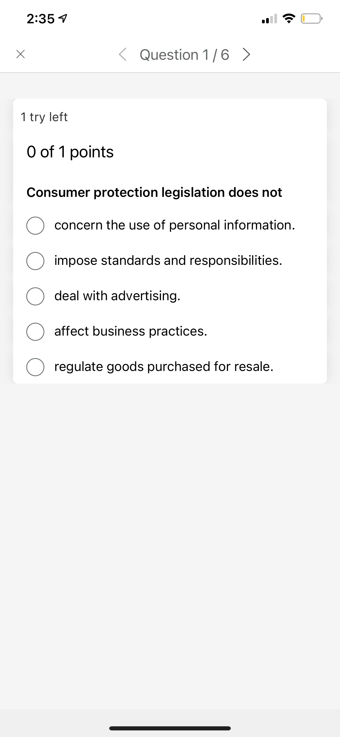Exit the quiz with the X
Viewport: 340px width, 737px height.
click(20, 54)
